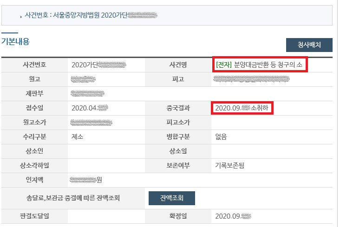Click the 사건명 value 분양대금반환 등 청구의 소
340x227 pixels.
pyautogui.click(x=268, y=65)
